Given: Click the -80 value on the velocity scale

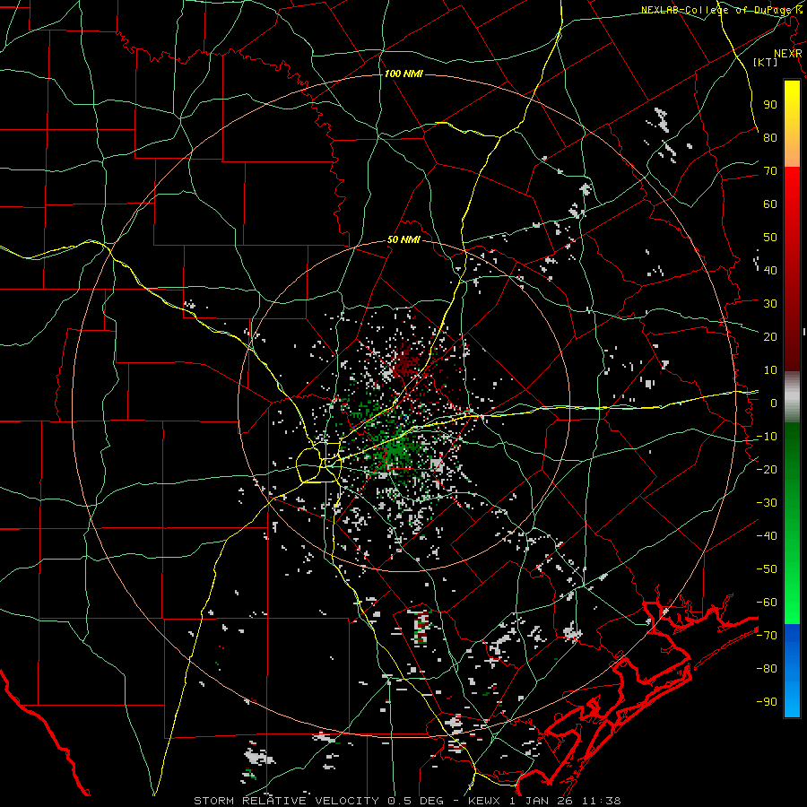Looking at the screenshot, I should 767,669.
